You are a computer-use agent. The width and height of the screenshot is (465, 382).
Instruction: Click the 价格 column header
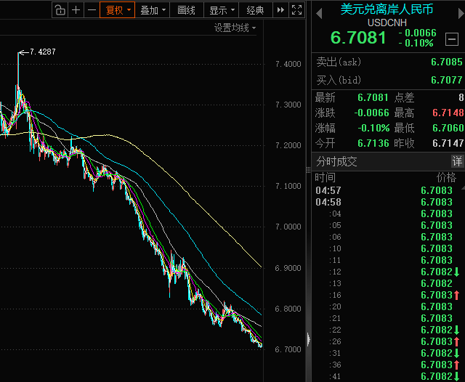(446, 177)
